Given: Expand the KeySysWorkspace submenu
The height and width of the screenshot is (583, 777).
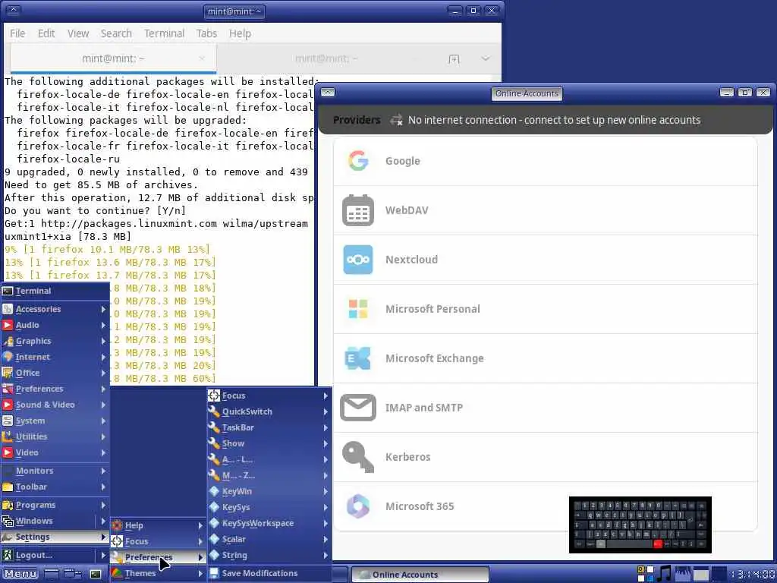Looking at the screenshot, I should pyautogui.click(x=269, y=523).
